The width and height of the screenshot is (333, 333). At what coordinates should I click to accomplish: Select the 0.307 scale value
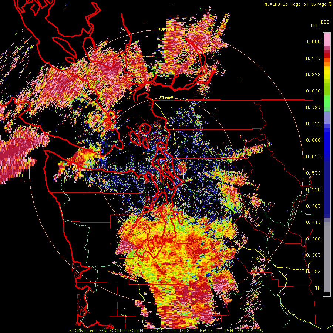tap(313, 255)
